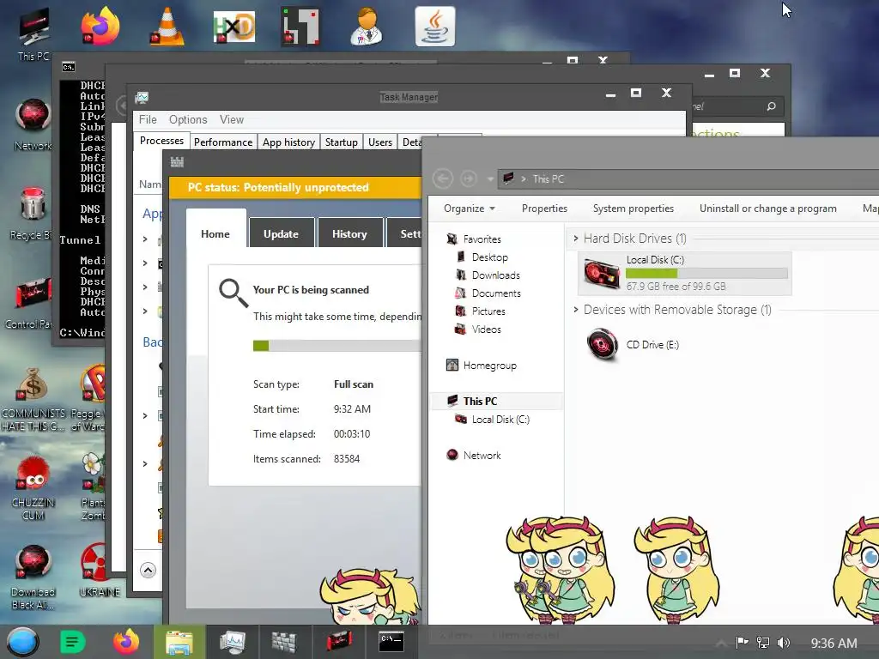
Task: Open UKRAINE desktop shortcut
Action: pos(99,570)
